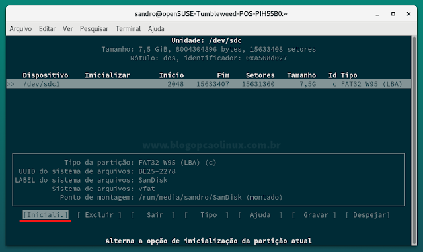The height and width of the screenshot is (252, 423).
Task: Click the Início column header
Action: tap(171, 75)
